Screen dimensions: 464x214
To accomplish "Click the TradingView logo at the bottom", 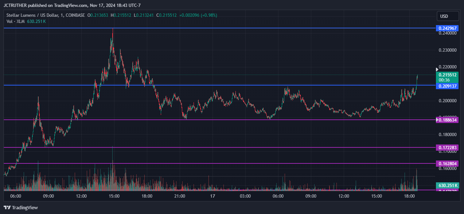I will point(21,207).
